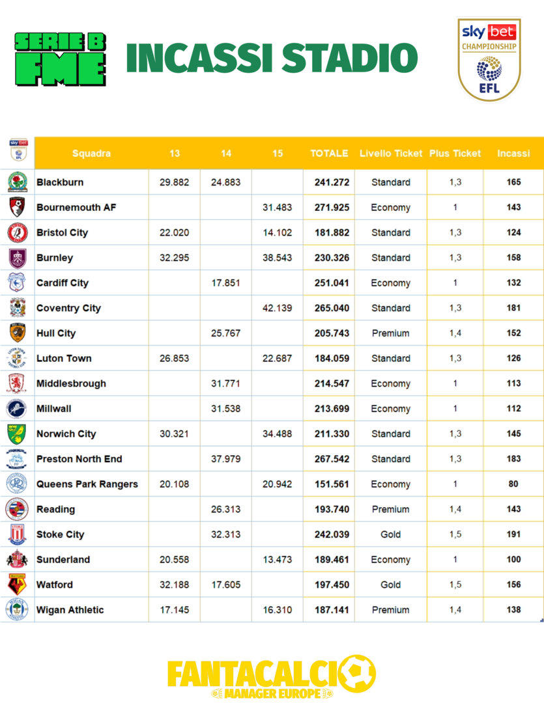Click the Livello Ticket column header
544x703 pixels.
click(390, 154)
